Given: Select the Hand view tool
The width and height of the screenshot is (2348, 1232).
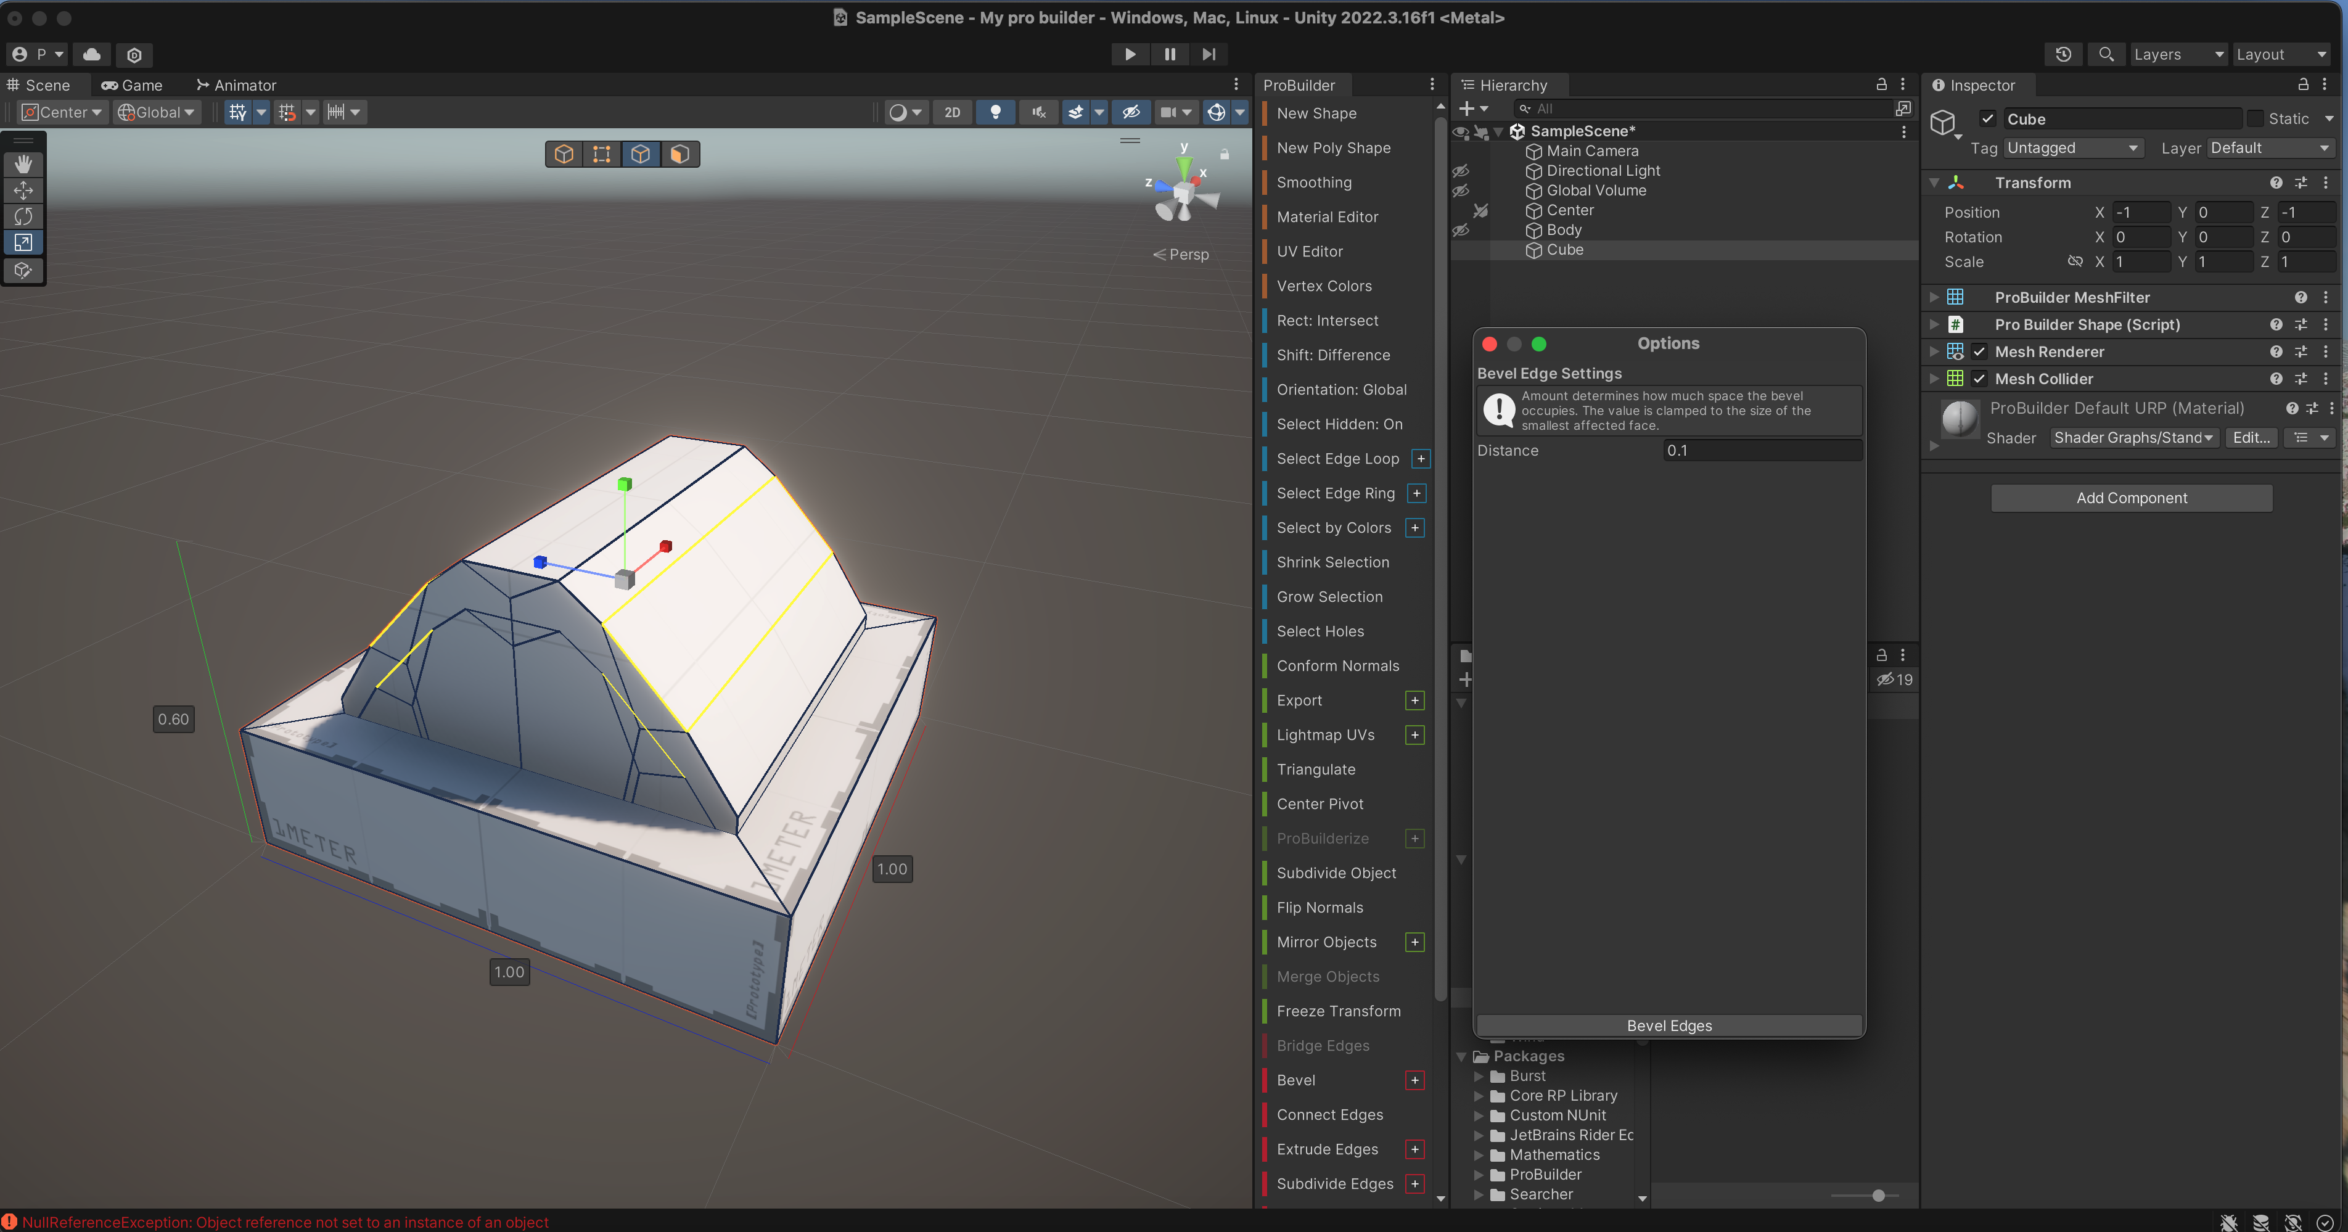Looking at the screenshot, I should [23, 164].
